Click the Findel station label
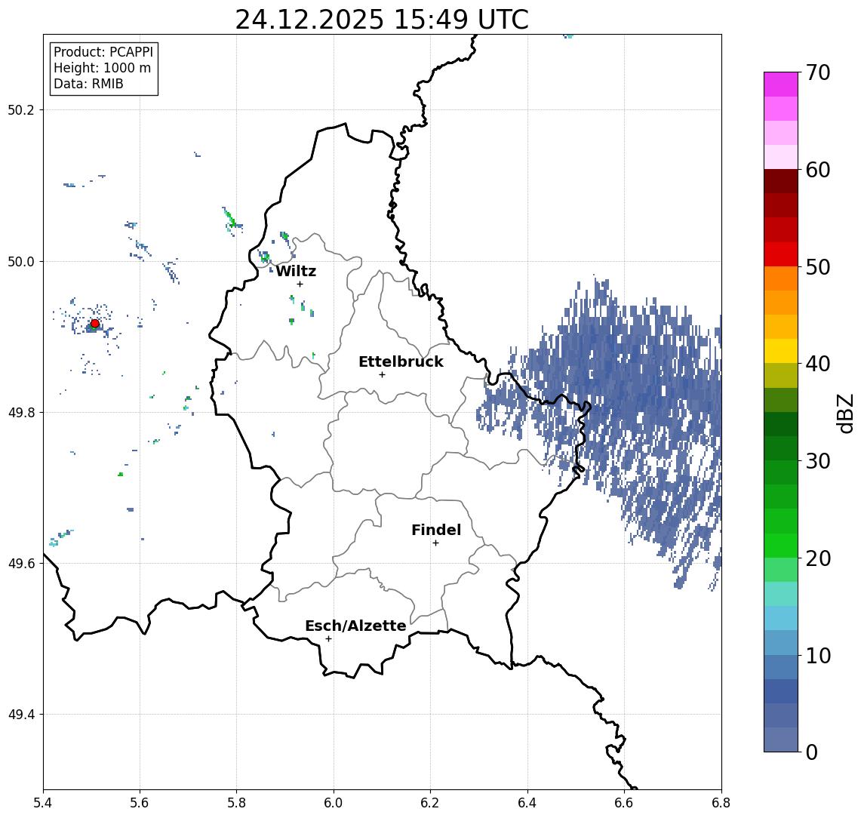This screenshot has height=818, width=864. point(436,530)
